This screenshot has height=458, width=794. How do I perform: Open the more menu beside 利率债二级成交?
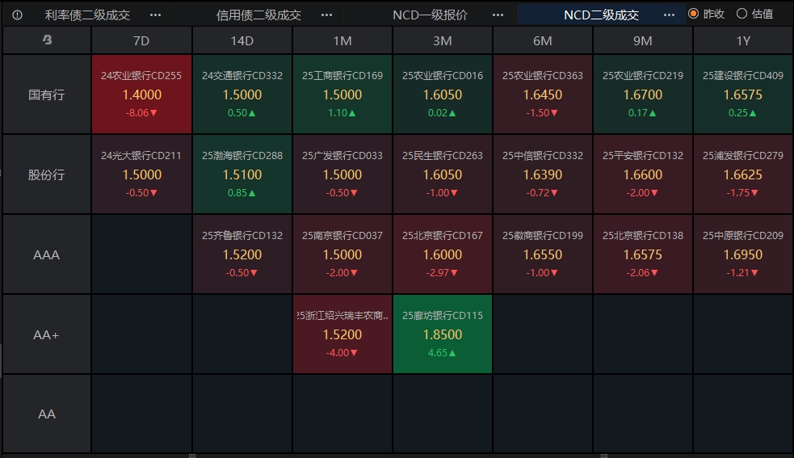coord(155,15)
